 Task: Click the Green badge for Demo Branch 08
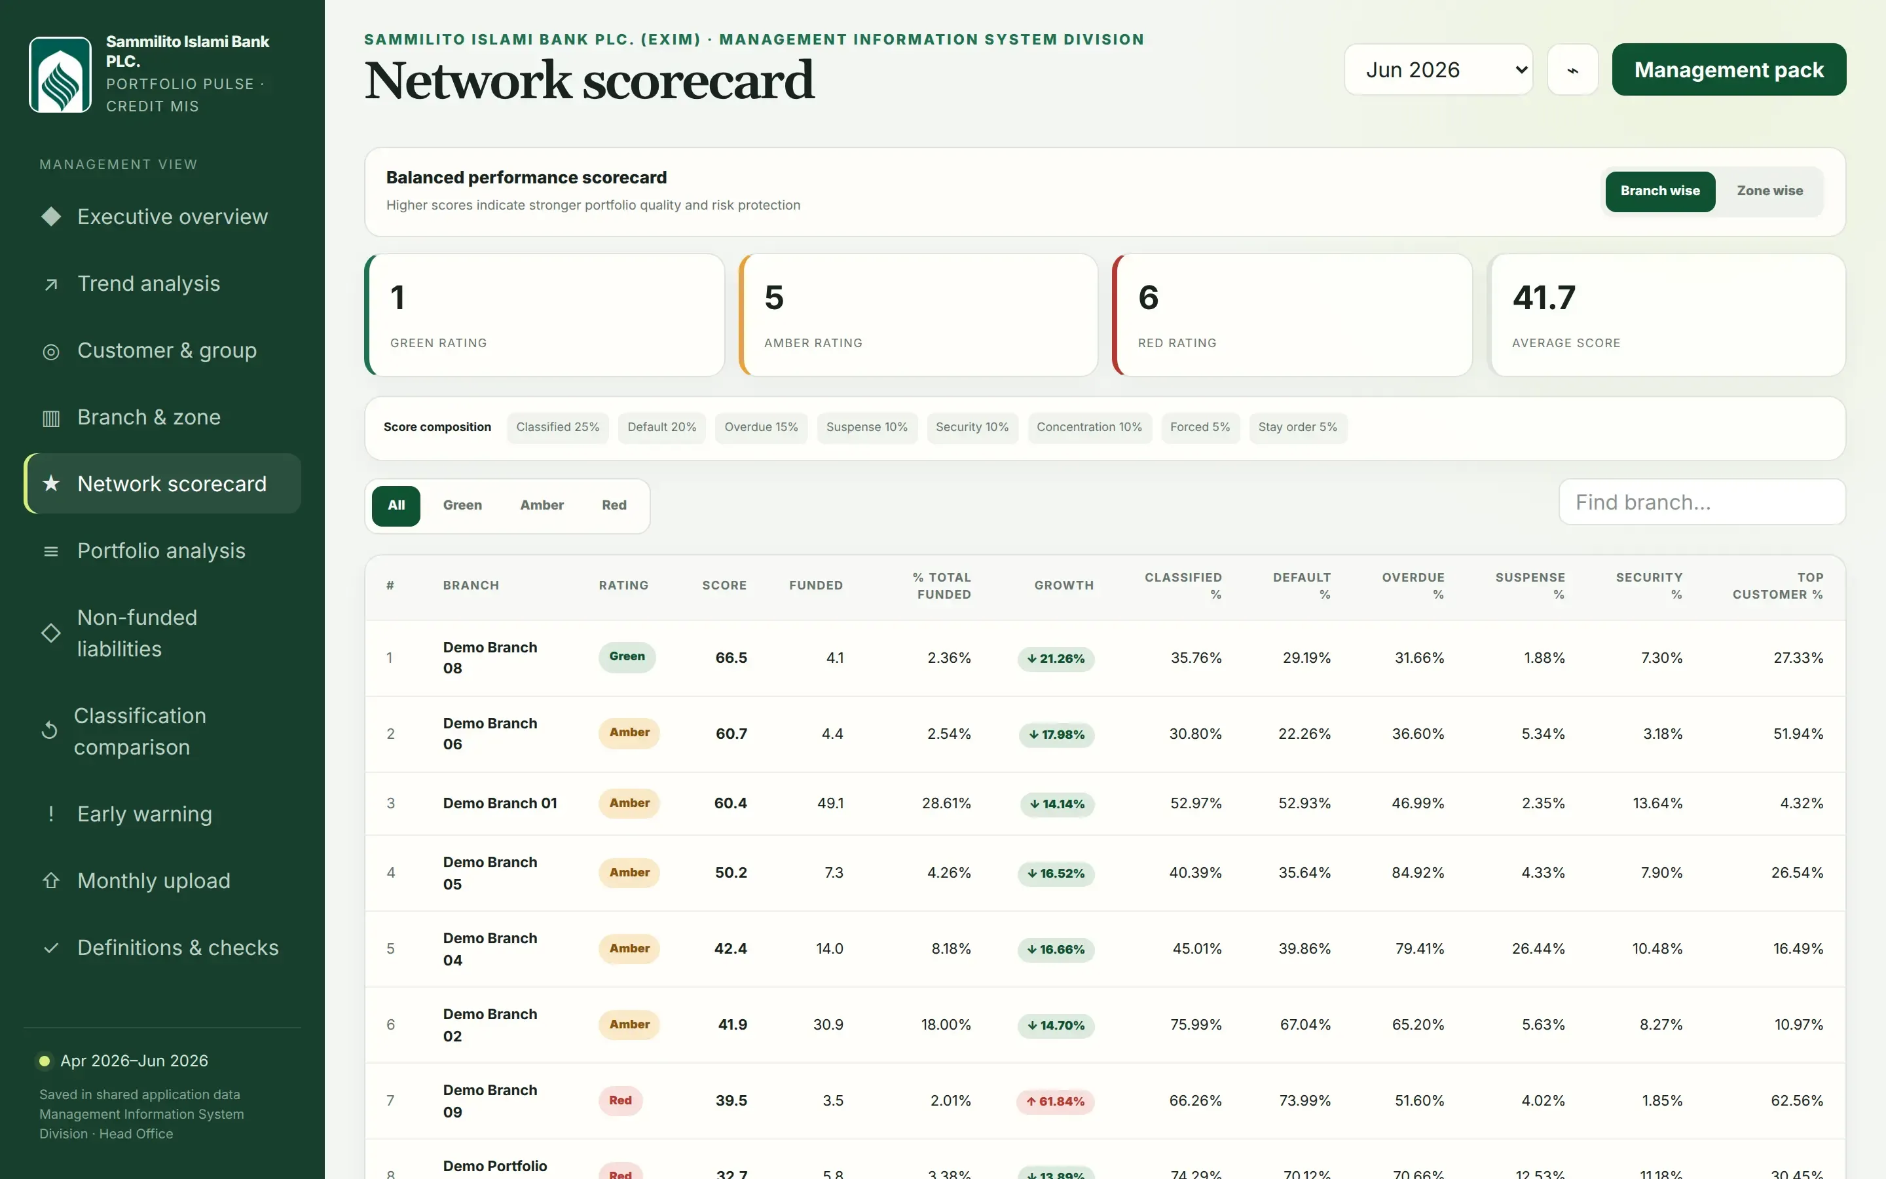[x=627, y=658]
